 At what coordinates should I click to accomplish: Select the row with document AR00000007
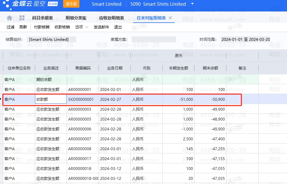[x=79, y=139]
